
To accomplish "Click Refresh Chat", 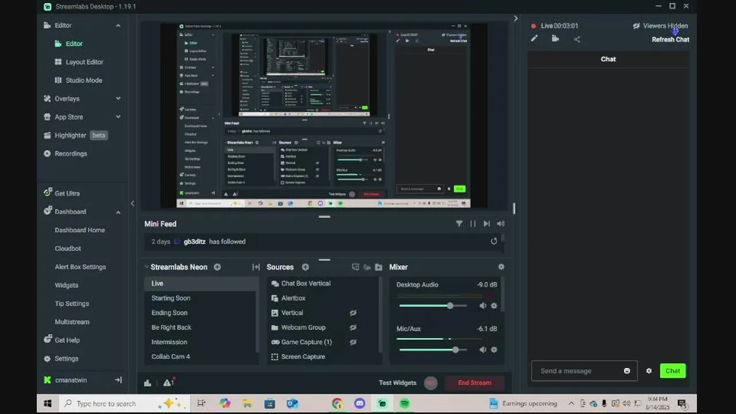I will click(670, 40).
